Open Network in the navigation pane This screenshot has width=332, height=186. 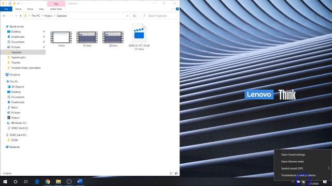[14, 147]
